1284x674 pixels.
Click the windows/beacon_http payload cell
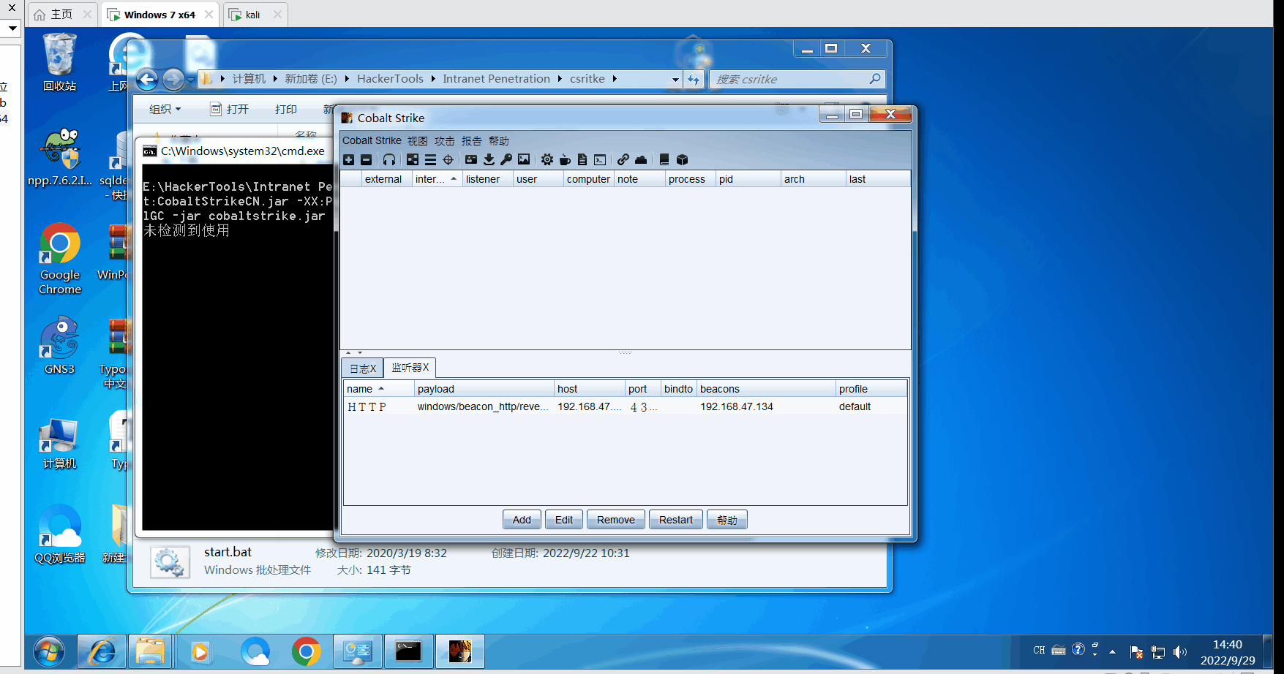tap(483, 406)
